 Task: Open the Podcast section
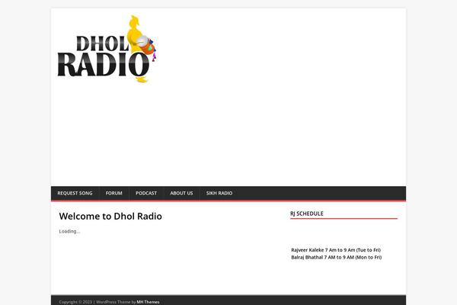[146, 193]
